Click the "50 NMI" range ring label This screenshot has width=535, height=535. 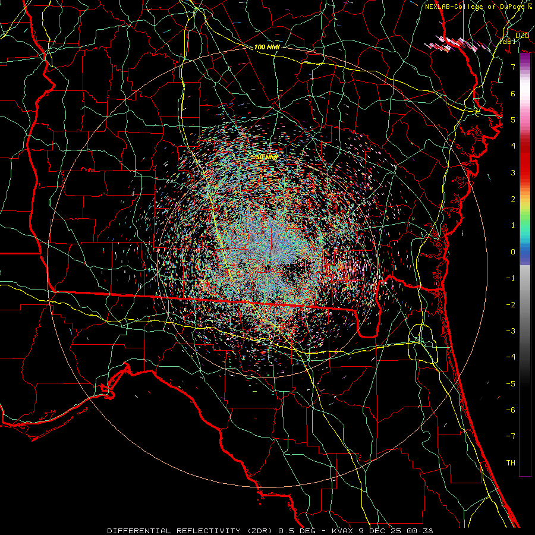(267, 157)
